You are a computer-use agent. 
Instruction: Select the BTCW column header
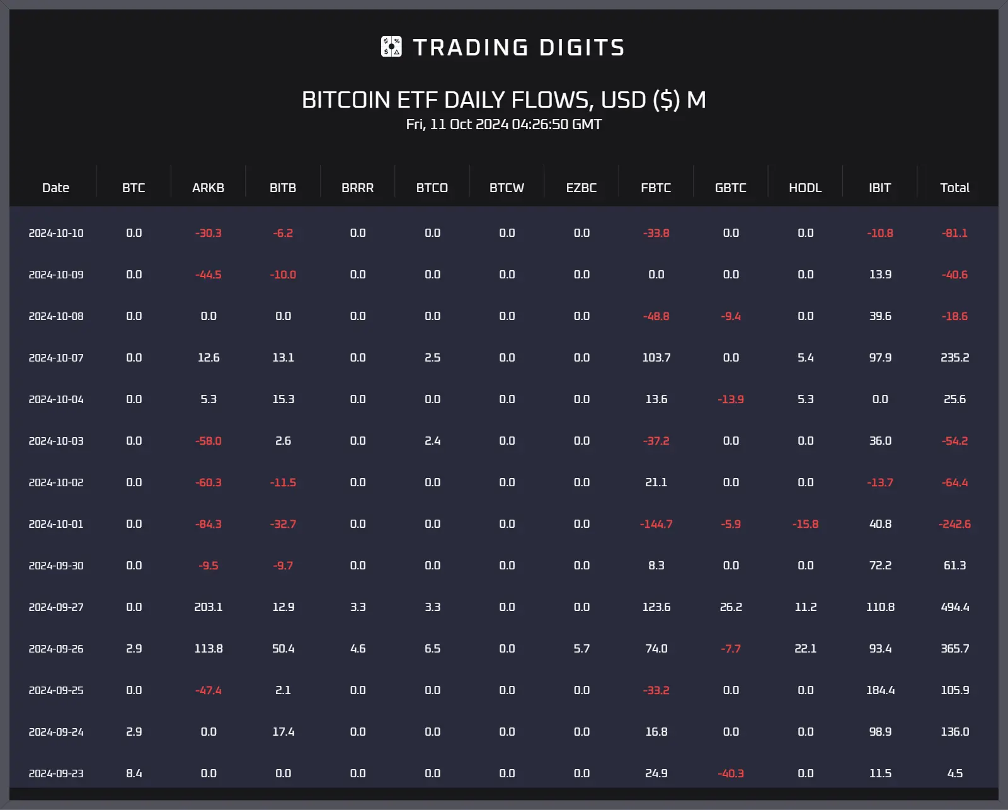tap(507, 188)
